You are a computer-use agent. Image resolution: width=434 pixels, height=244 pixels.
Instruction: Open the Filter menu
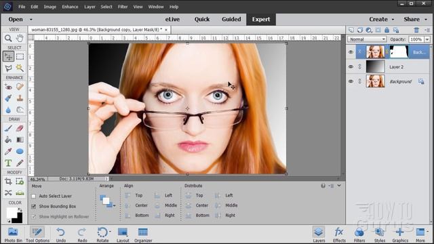[x=123, y=7]
